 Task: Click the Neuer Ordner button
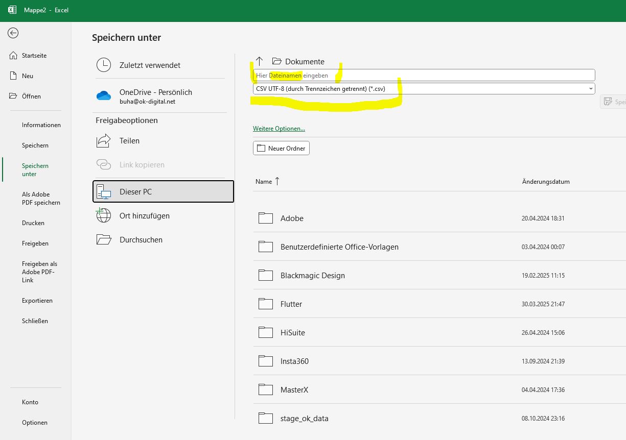point(281,149)
